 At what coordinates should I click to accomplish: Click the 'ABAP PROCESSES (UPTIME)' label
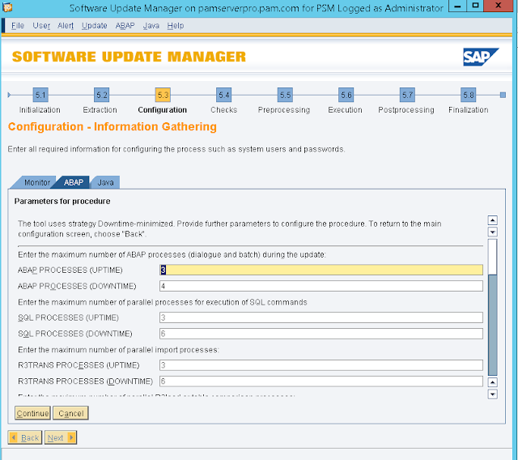tap(70, 270)
